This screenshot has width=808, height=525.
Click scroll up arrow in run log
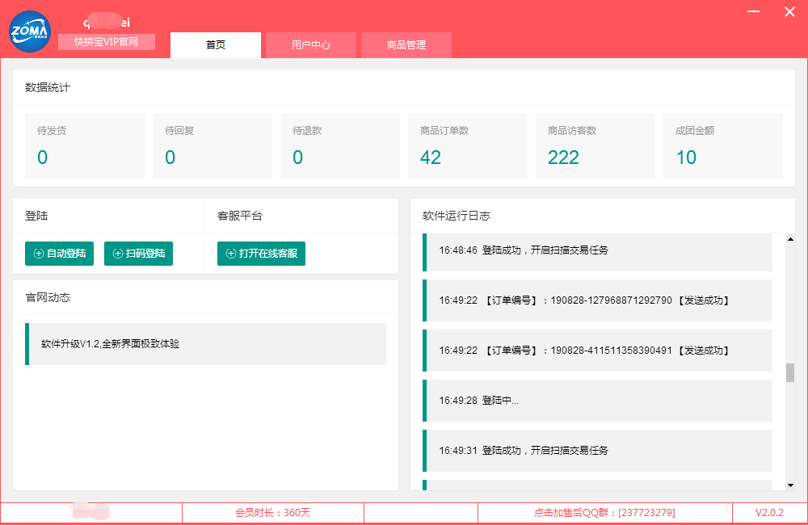point(790,239)
